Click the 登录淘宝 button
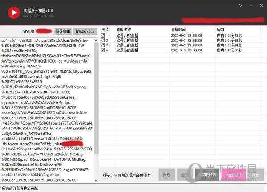This screenshot has width=267, height=192. click(63, 32)
